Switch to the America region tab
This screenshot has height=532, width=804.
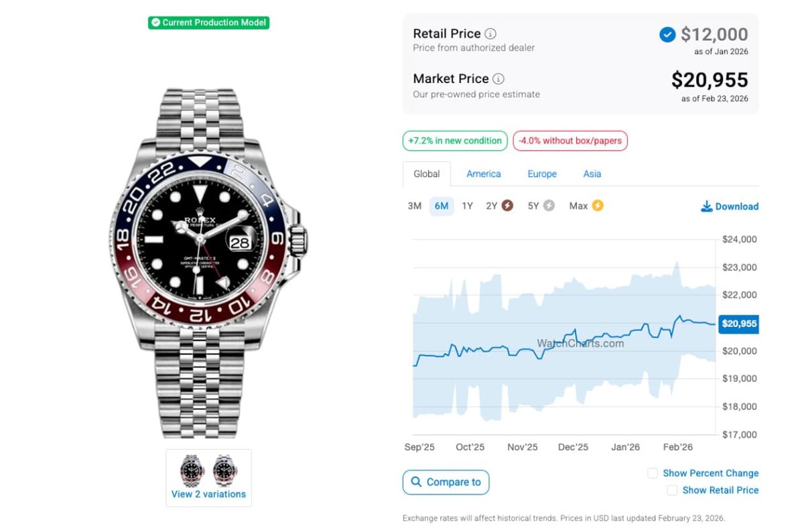click(484, 174)
